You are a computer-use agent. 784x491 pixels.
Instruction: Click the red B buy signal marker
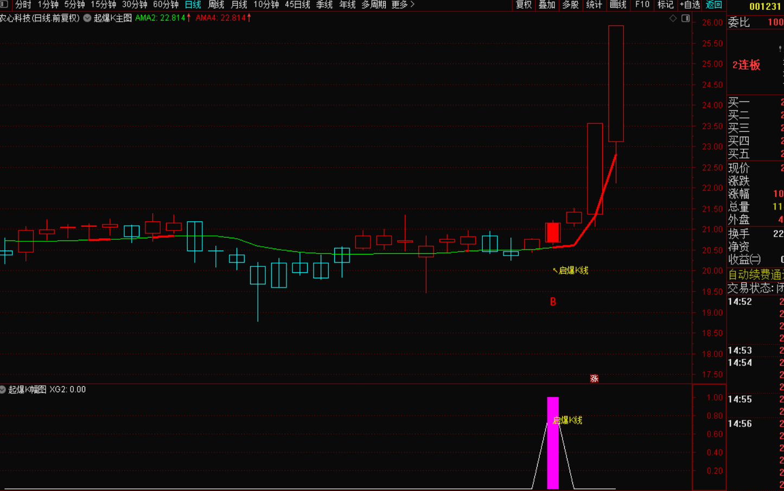coord(553,302)
